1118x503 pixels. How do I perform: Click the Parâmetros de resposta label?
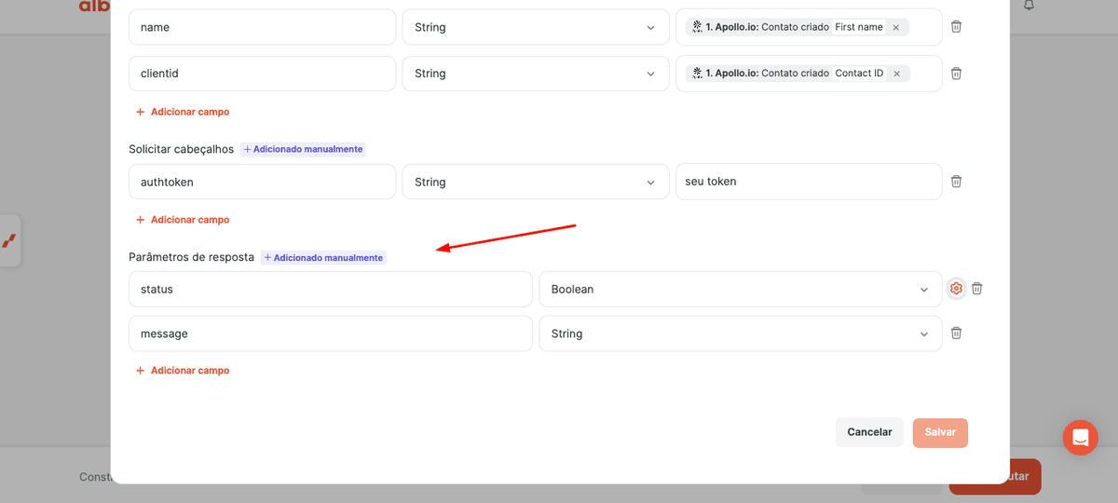coord(191,257)
